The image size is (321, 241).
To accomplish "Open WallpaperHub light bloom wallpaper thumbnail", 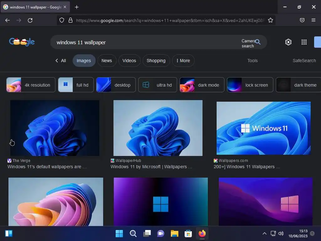I will click(158, 128).
